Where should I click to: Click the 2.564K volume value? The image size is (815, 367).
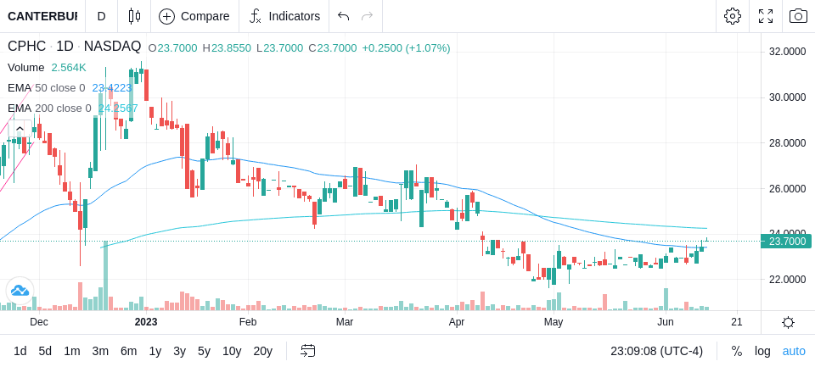point(69,68)
